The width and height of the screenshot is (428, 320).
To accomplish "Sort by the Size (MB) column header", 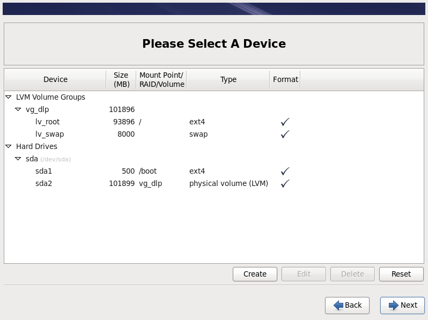I will [121, 79].
